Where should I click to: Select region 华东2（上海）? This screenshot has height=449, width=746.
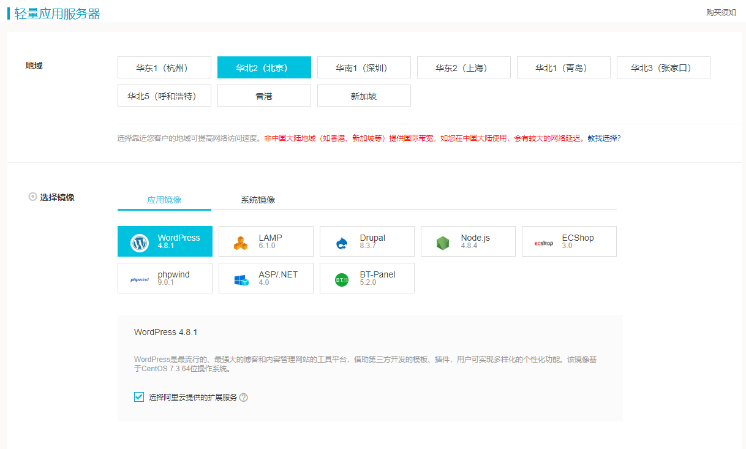pos(464,67)
